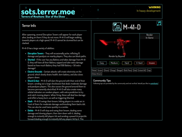Open the sots.terror.moe site title
This screenshot has height=137, width=182.
[x=48, y=12]
